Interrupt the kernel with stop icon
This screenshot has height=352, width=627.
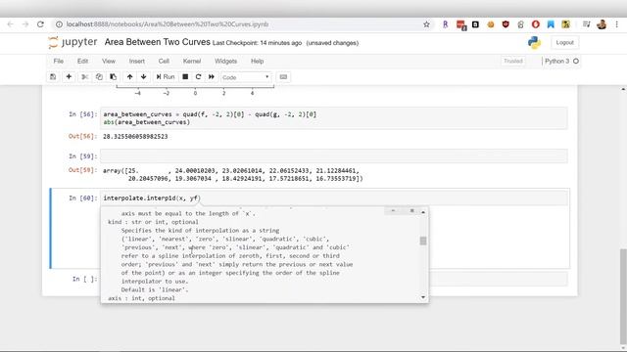click(x=185, y=77)
